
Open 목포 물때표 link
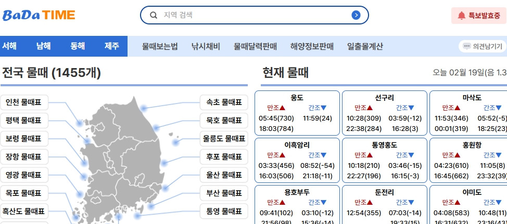24,193
